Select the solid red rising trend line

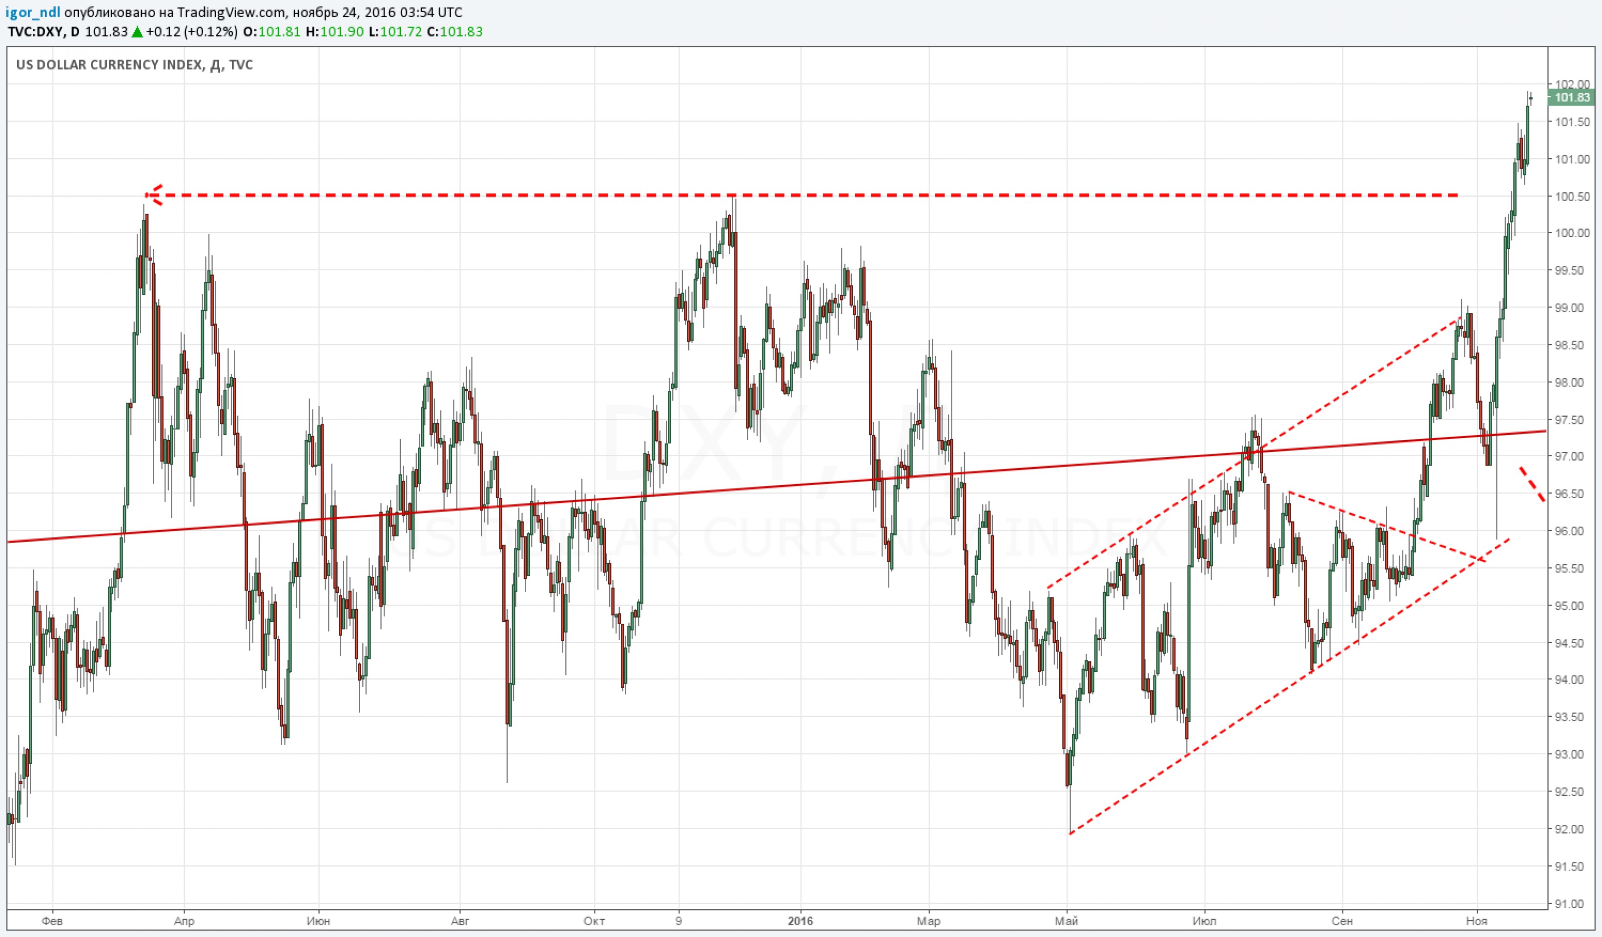coord(777,487)
